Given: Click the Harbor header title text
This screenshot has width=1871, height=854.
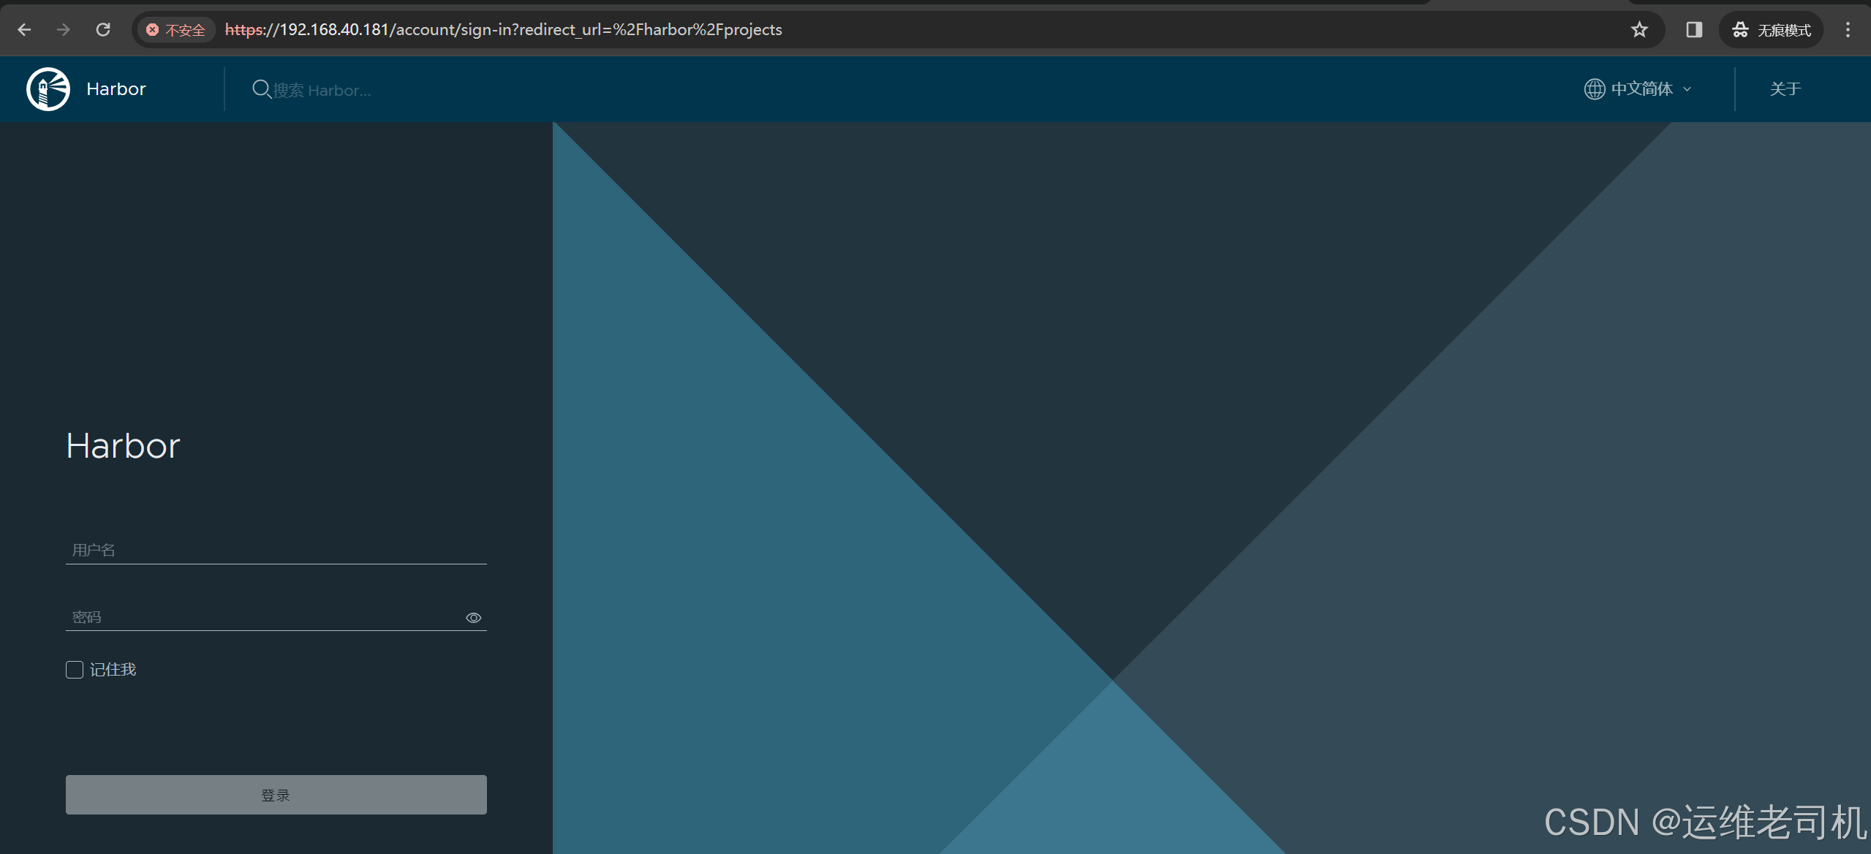Looking at the screenshot, I should tap(116, 89).
